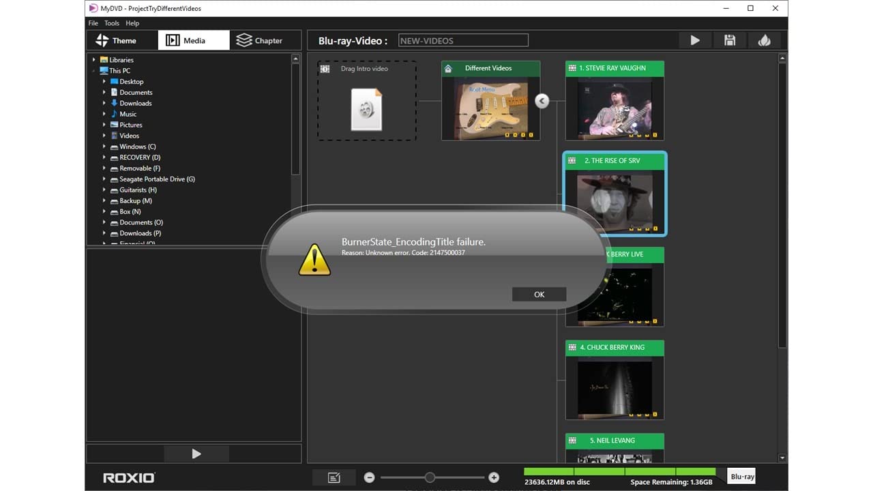The height and width of the screenshot is (491, 873).
Task: Click OK to dismiss the encoding error
Action: 539,294
